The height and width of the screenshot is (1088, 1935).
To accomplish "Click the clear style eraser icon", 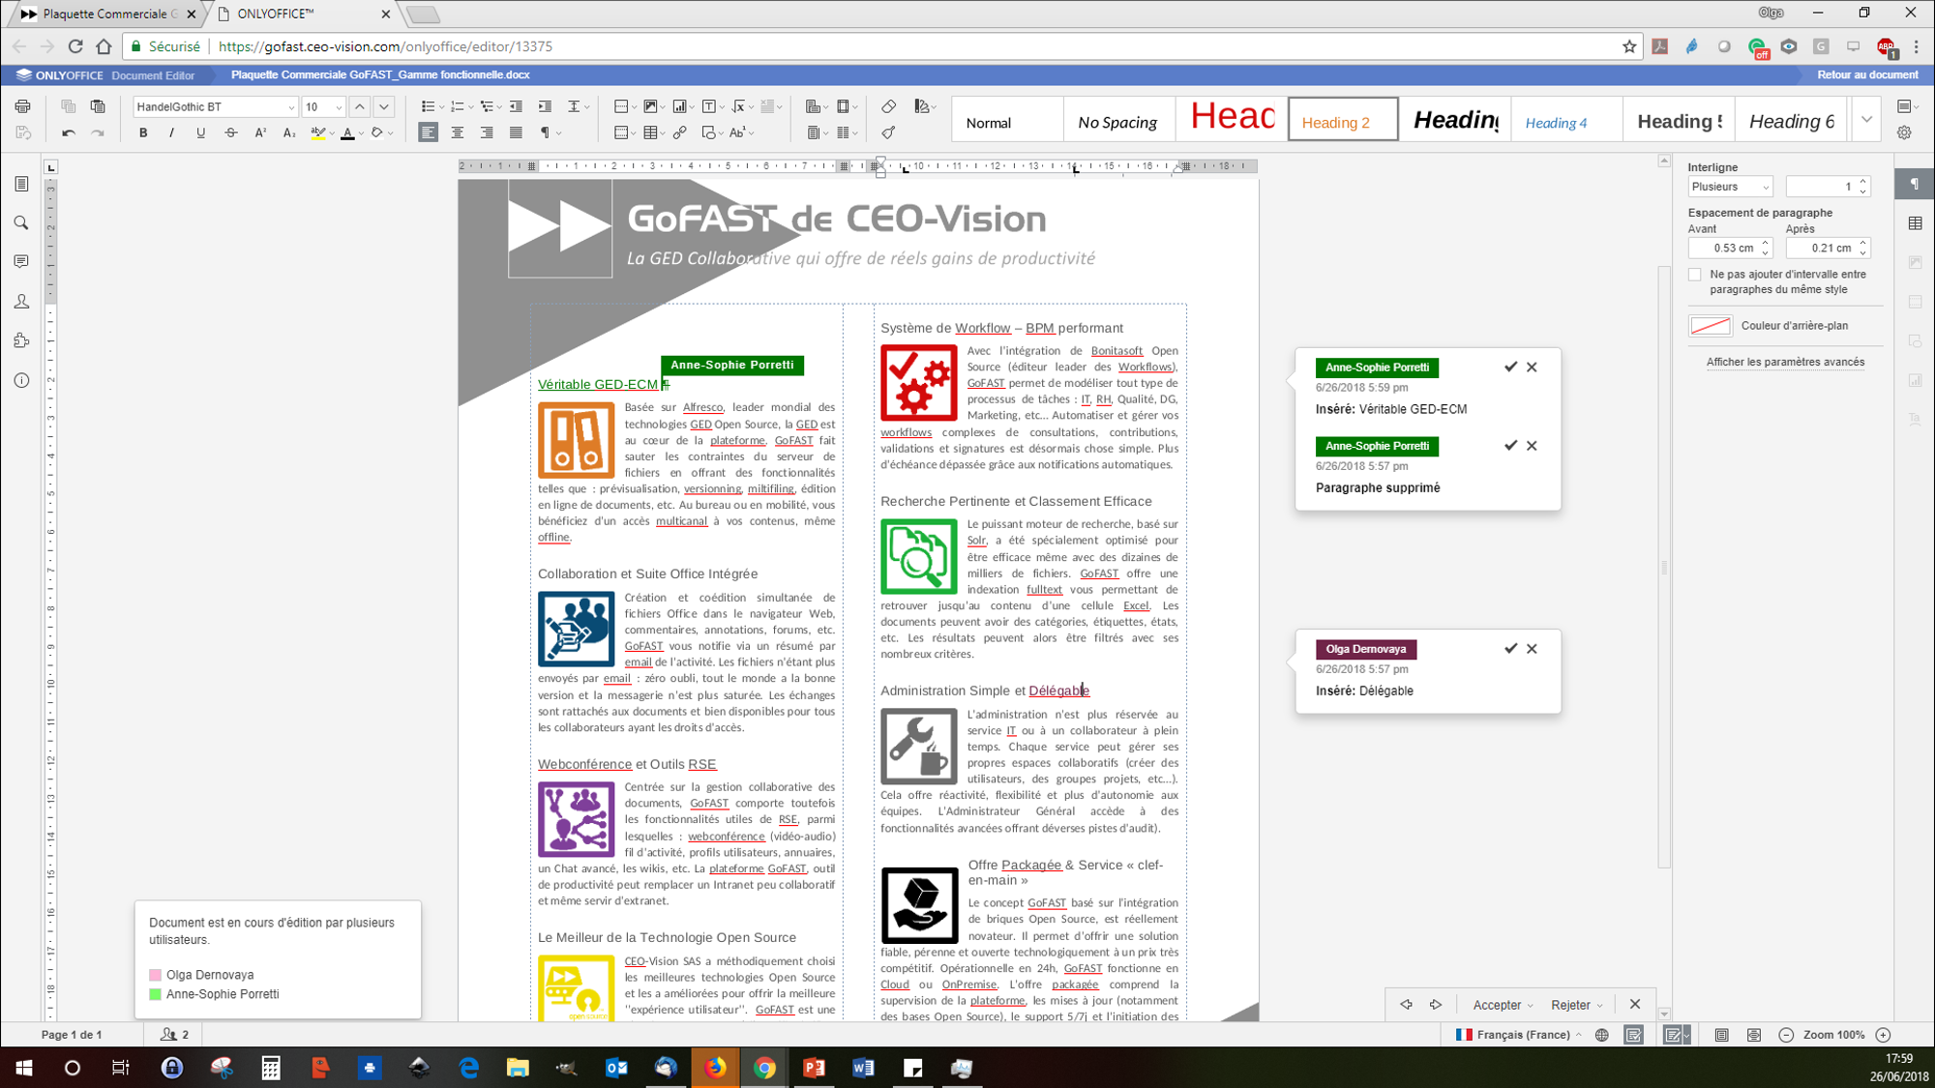I will coord(888,106).
